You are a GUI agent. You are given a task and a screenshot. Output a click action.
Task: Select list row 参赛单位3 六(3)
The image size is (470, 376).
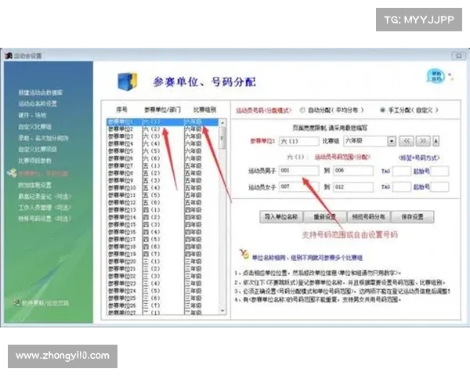click(x=163, y=136)
